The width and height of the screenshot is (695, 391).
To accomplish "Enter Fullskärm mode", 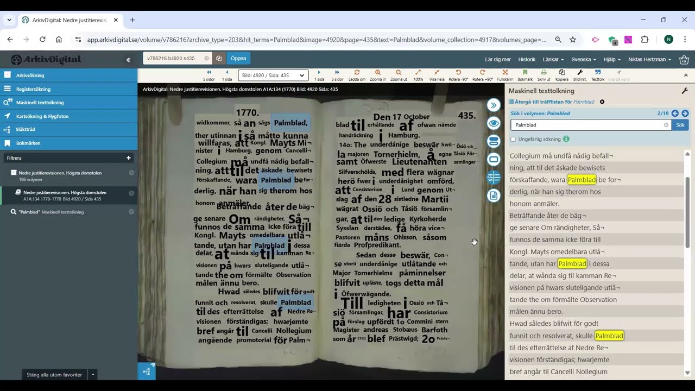I will (x=505, y=75).
